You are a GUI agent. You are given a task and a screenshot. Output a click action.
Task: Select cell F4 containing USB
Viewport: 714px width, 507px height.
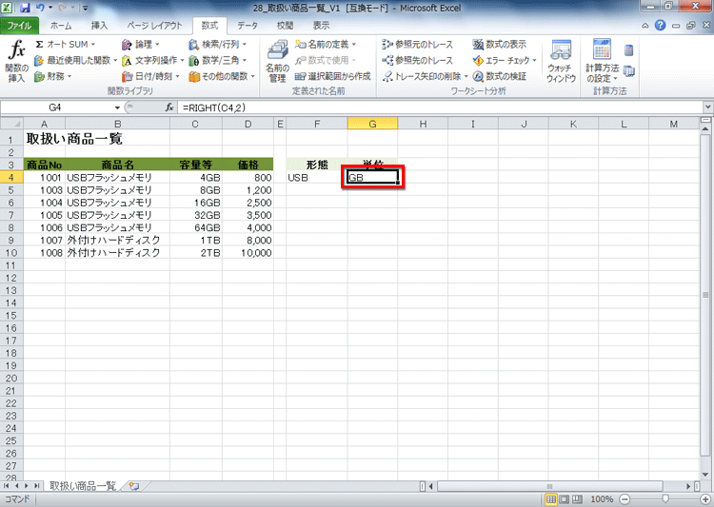pos(317,178)
